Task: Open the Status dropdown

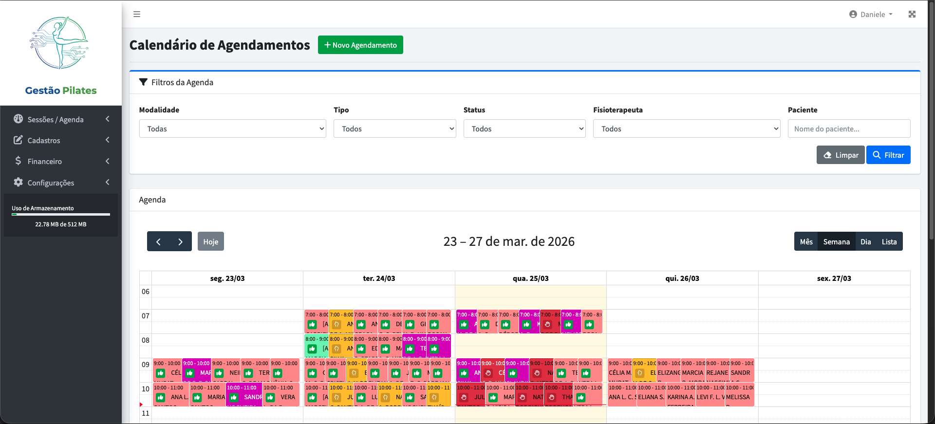Action: point(524,129)
